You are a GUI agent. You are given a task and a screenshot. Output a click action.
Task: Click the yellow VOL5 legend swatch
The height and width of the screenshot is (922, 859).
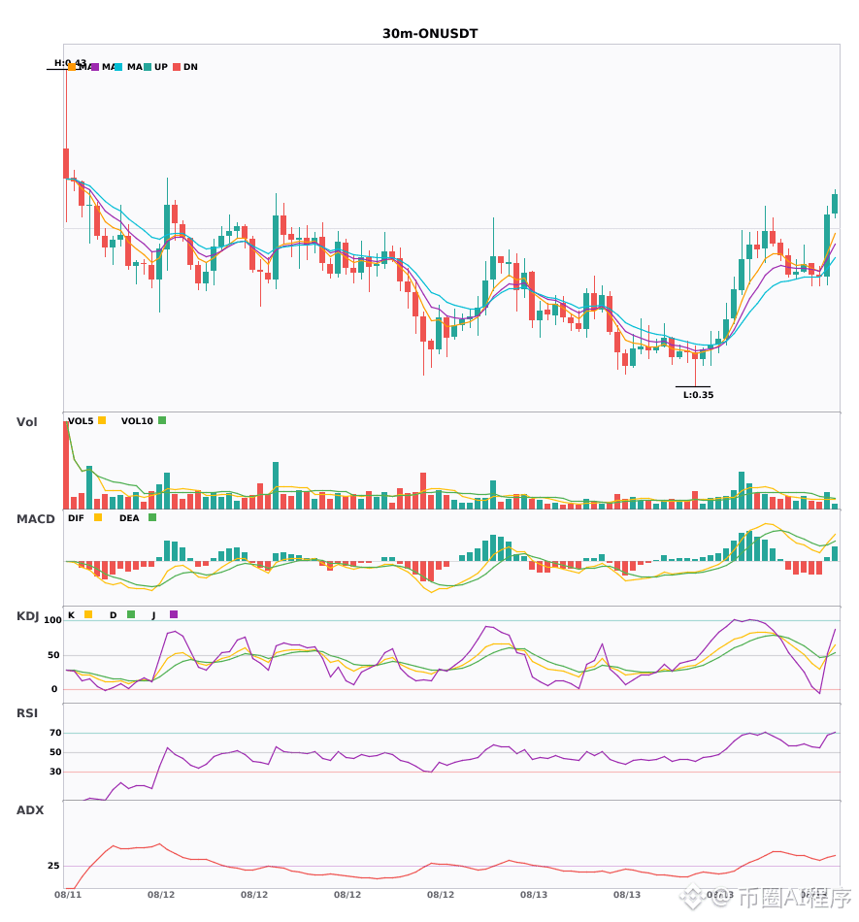pos(102,420)
